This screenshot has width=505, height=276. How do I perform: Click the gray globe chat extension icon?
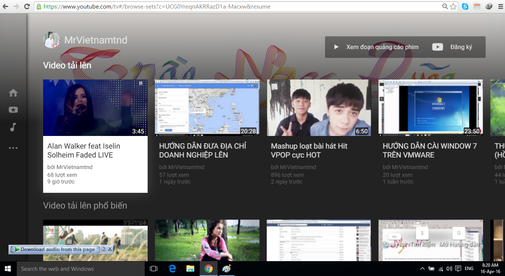489,6
